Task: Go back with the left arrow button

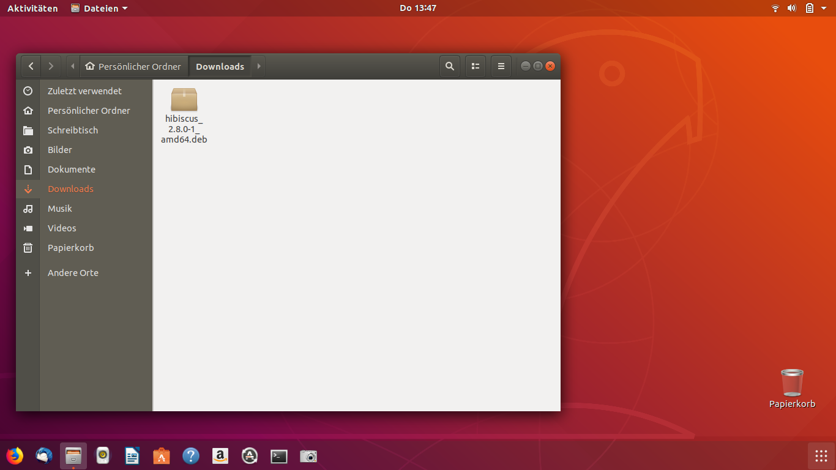Action: click(x=31, y=66)
